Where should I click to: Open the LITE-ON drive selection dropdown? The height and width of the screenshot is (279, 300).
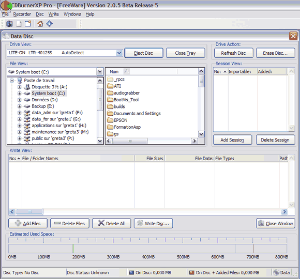[119, 53]
